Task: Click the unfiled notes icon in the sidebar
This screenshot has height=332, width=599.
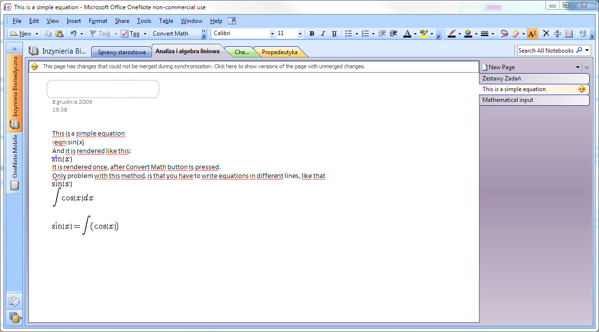Action: click(14, 302)
